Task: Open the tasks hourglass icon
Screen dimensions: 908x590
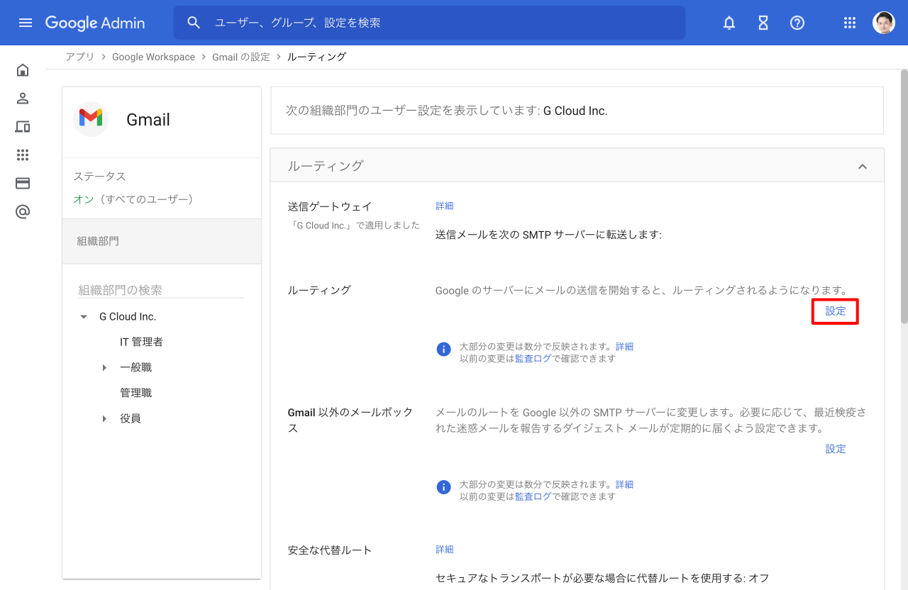Action: point(763,23)
